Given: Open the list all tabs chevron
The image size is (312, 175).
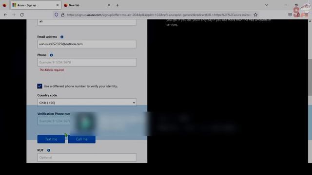Looking at the screenshot, I should pyautogui.click(x=267, y=5).
